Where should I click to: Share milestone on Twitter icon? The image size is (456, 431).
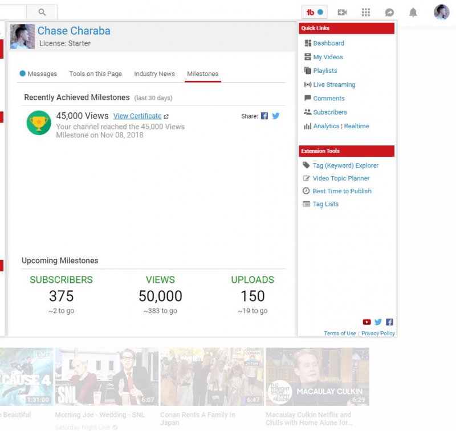[x=276, y=116]
